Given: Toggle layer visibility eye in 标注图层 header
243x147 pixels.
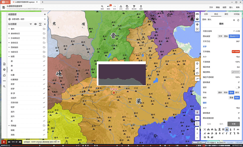Looking at the screenshot, I should pyautogui.click(x=35, y=24).
